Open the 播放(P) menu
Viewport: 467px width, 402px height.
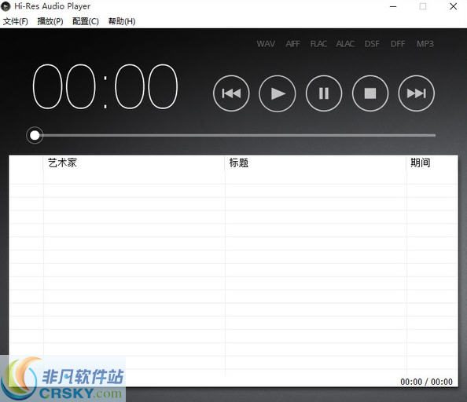tap(50, 21)
